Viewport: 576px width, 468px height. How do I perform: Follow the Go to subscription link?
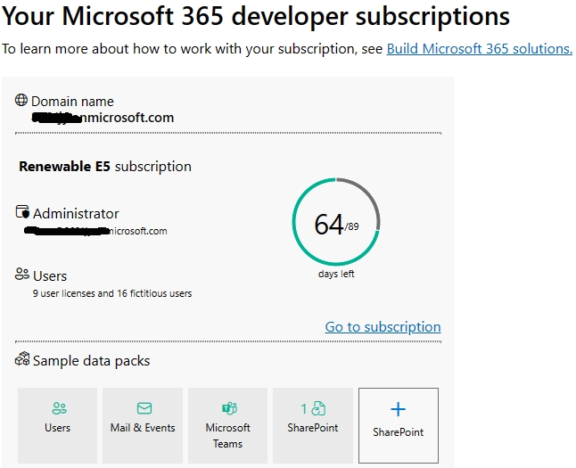coord(383,326)
